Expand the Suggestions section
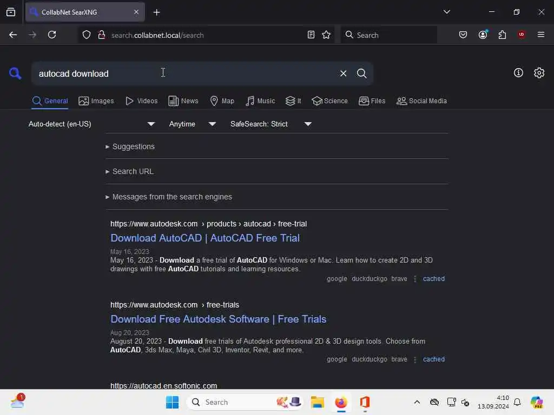 click(130, 146)
